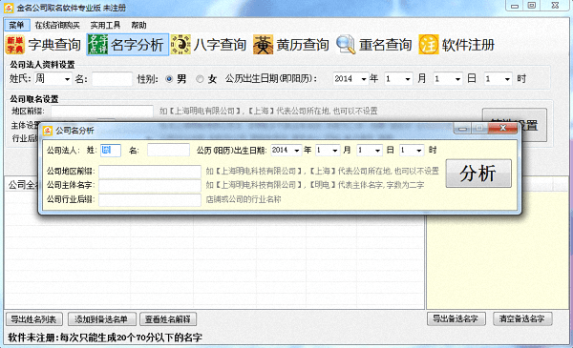Select 名字分析 name analysis toolbar icon

click(98, 45)
